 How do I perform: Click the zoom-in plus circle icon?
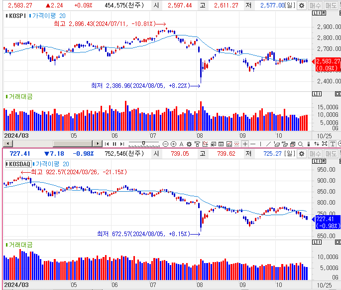pos(173,144)
